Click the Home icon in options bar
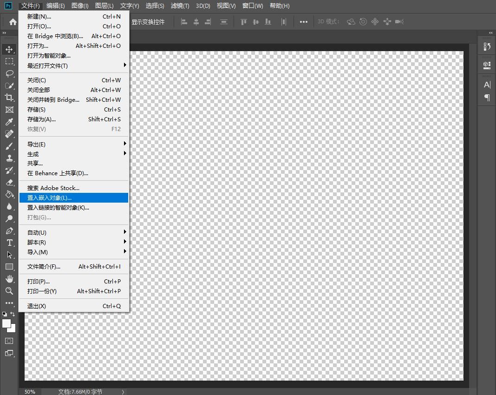Image resolution: width=496 pixels, height=395 pixels. coord(13,22)
